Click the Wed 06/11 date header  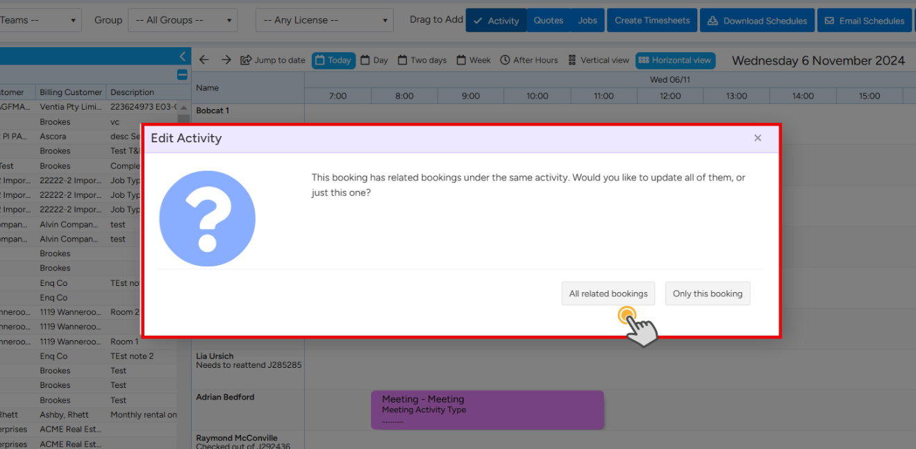tap(669, 80)
